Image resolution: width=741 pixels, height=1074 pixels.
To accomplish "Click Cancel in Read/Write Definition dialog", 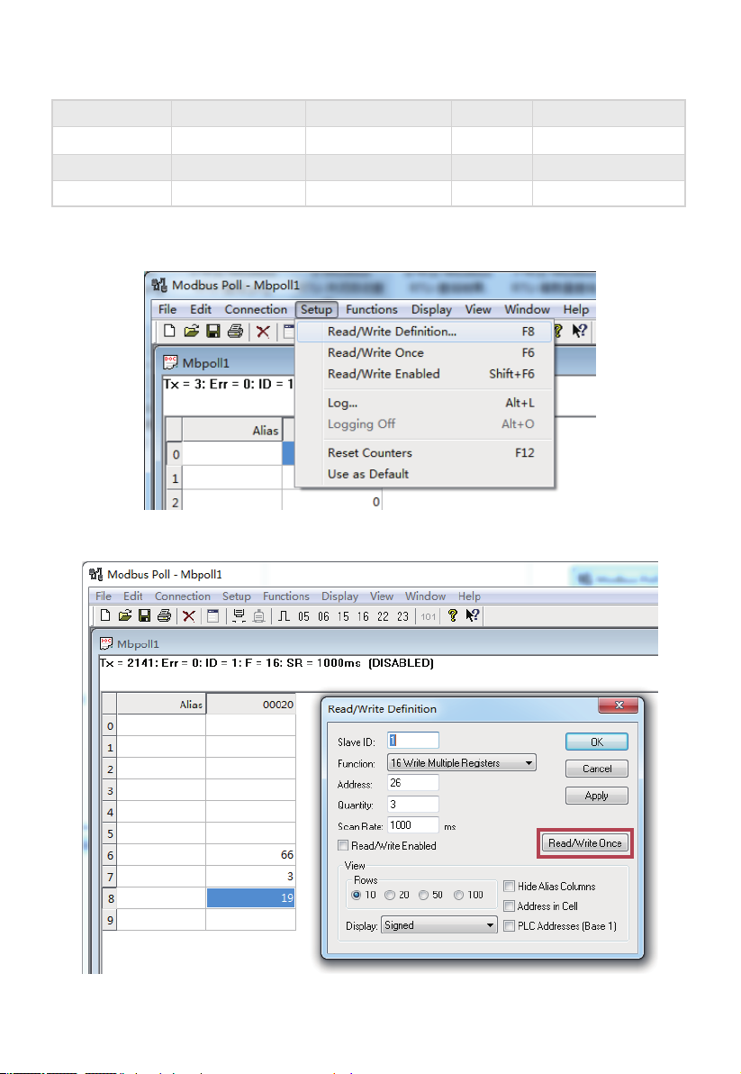I will coord(597,769).
